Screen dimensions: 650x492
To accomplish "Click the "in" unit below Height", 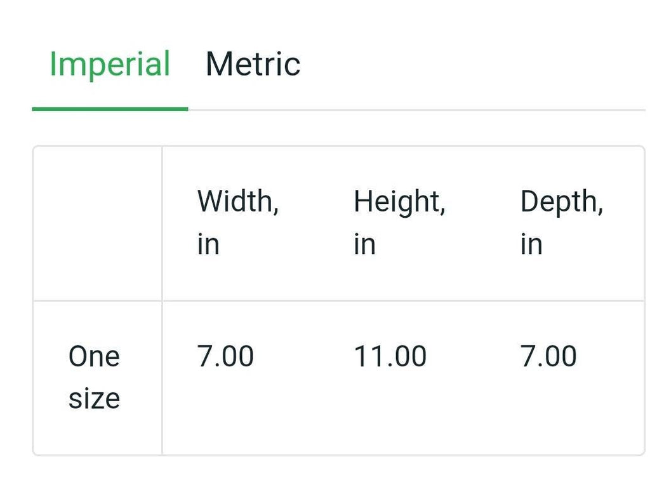I will pos(364,244).
